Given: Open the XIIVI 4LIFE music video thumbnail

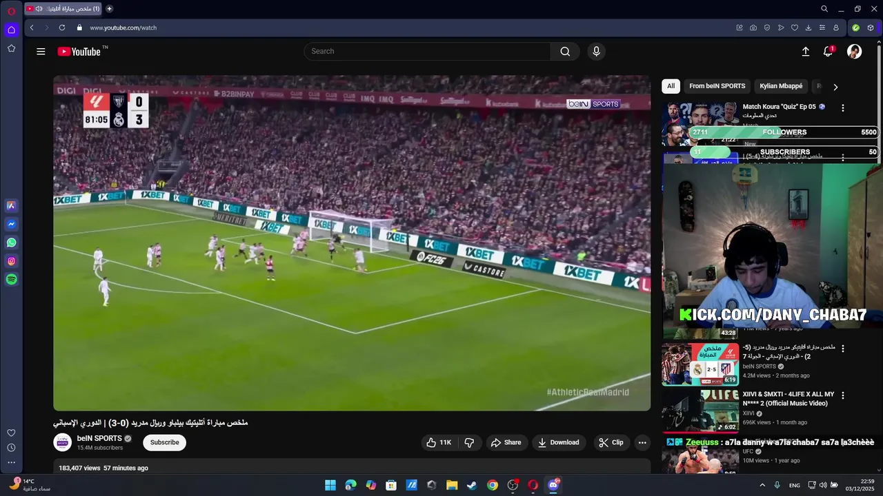Looking at the screenshot, I should point(700,411).
